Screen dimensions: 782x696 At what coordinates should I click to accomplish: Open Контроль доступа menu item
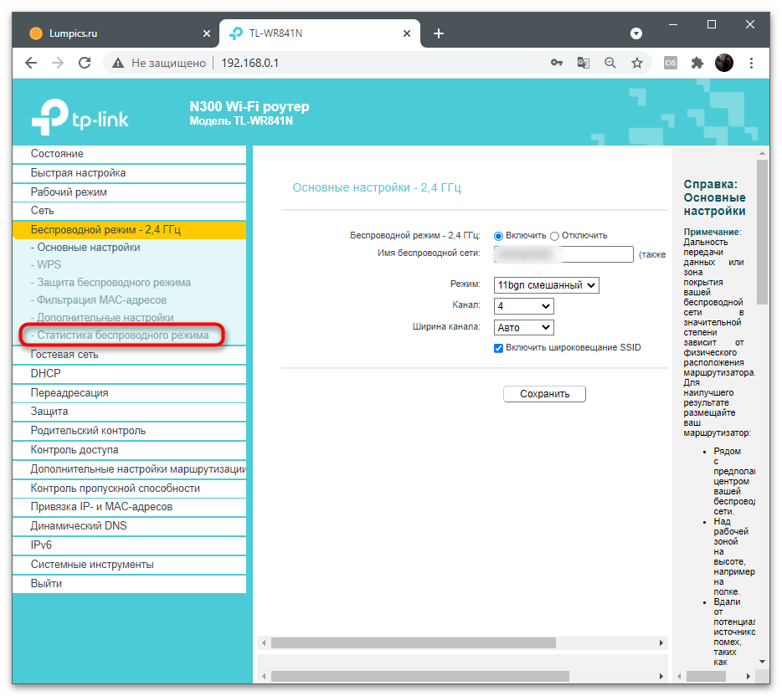[129, 450]
